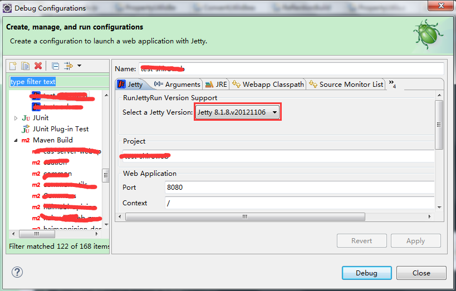
Task: Switch to the JRE tab
Action: pos(216,85)
